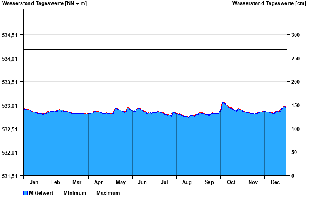
Task: Click the 531,51 left axis baseline value
Action: coord(10,176)
